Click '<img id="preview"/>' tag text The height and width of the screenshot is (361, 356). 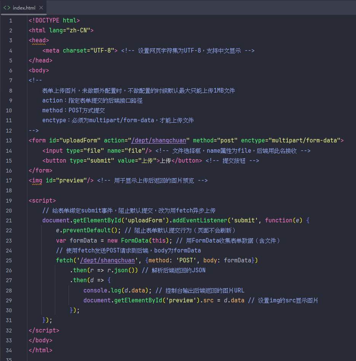click(x=61, y=180)
